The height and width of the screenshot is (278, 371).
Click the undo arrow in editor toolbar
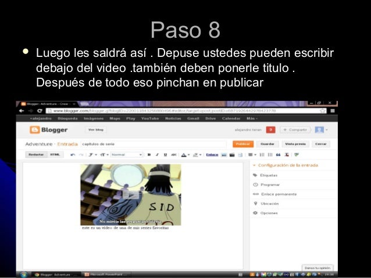click(x=73, y=155)
